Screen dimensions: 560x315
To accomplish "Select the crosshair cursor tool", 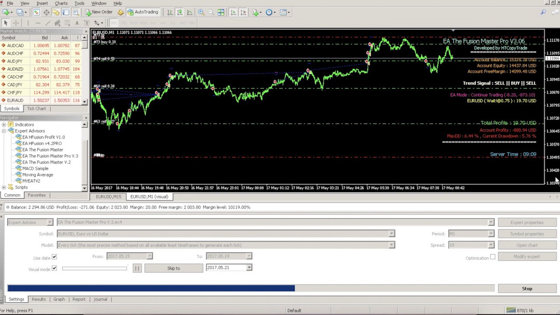I will click(x=16, y=23).
